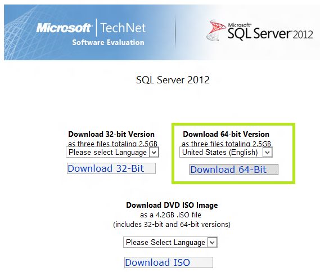Open the 32-bit language dropdown arrow
320x272 pixels.
[x=154, y=153]
